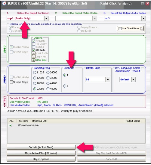151x165 pixels.
Task: Click the 'NO video' codec summary text
Action: pos(43,102)
